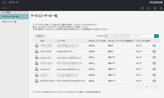Expand the メニュー dropdown
This screenshot has height=98, width=164.
tap(6, 8)
